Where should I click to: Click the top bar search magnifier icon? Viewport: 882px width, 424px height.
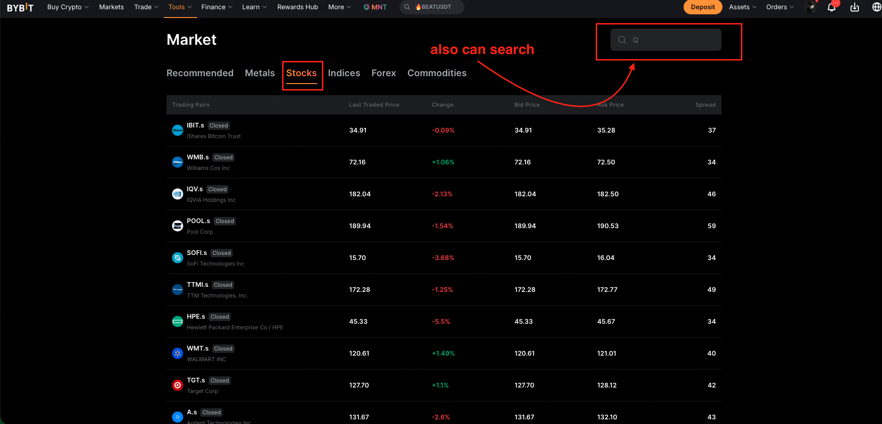tap(407, 7)
